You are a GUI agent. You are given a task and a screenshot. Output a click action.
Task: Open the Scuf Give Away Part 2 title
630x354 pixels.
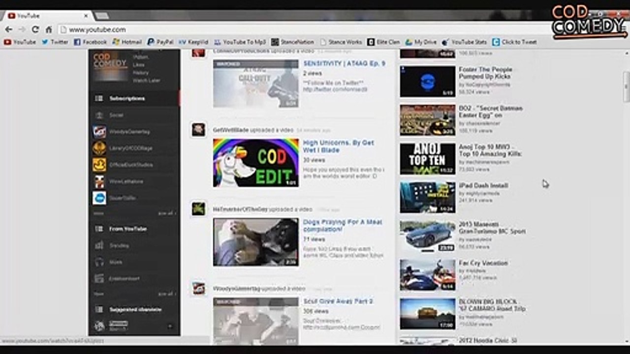[x=338, y=301]
